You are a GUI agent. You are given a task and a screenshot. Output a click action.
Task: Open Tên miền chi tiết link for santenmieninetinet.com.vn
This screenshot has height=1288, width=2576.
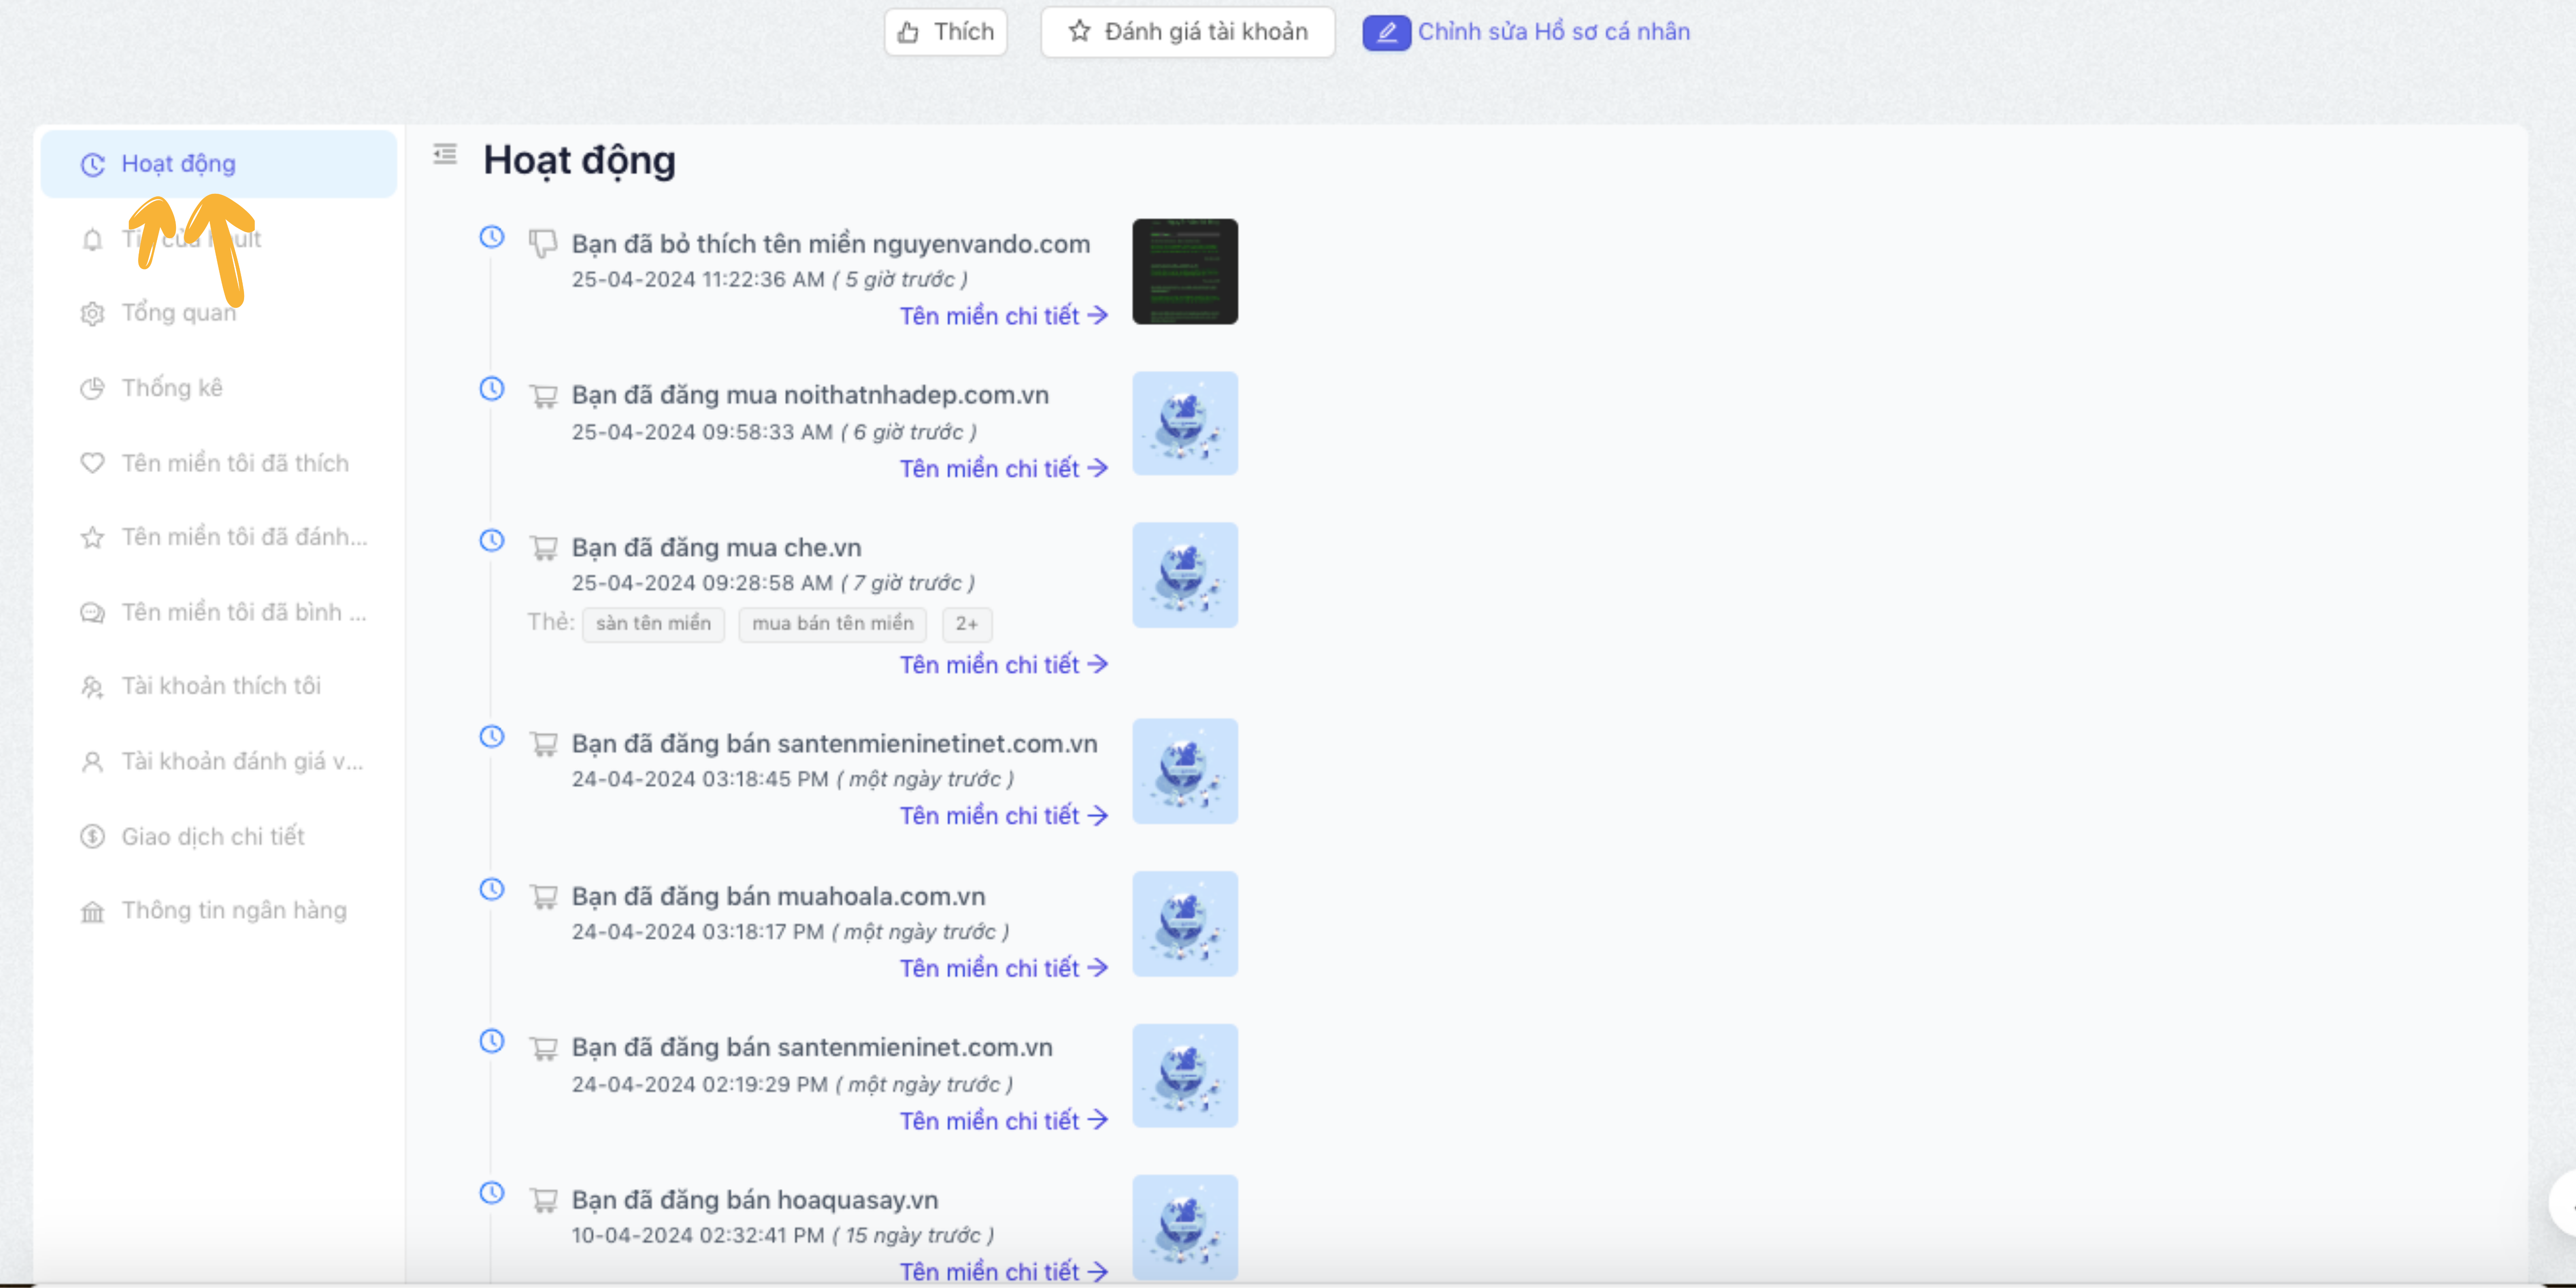pyautogui.click(x=1004, y=816)
